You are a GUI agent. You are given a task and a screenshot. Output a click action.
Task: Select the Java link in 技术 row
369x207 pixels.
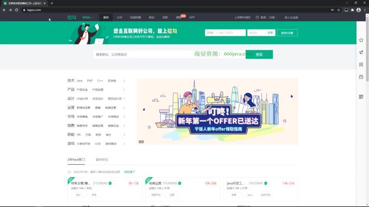(79, 81)
